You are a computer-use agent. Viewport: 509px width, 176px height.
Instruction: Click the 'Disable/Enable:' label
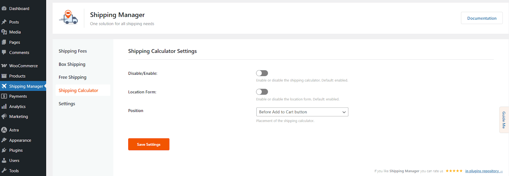143,74
